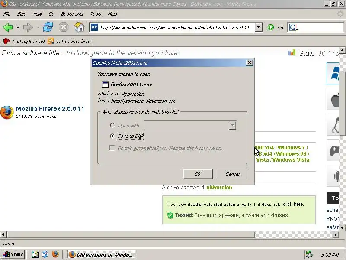Select the Open with radio button
Viewport: 346px width, 260px height.
tap(112, 125)
